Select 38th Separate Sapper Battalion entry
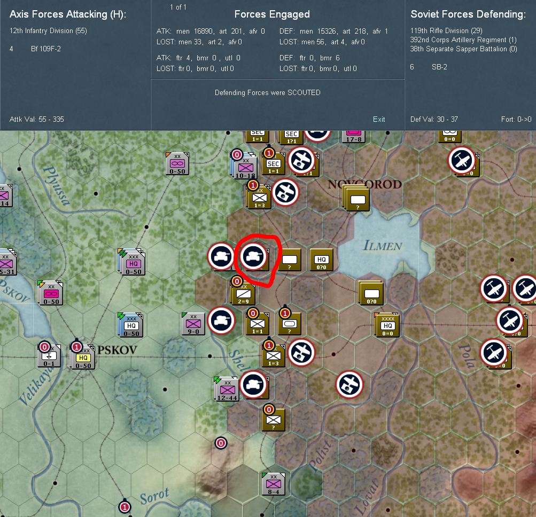Screen dimensions: 536x517 click(463, 49)
